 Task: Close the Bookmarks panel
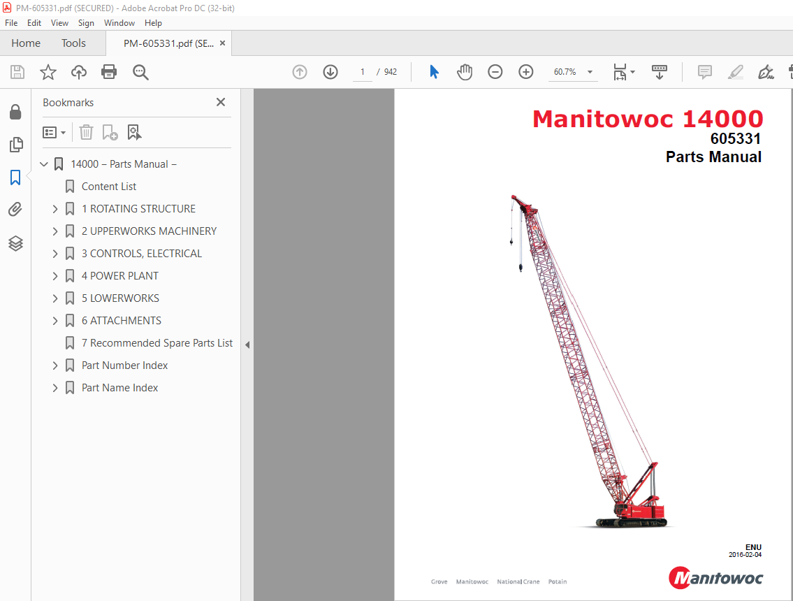coord(221,102)
